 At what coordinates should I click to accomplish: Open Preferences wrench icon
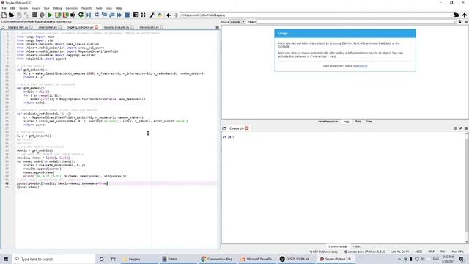pos(152,15)
